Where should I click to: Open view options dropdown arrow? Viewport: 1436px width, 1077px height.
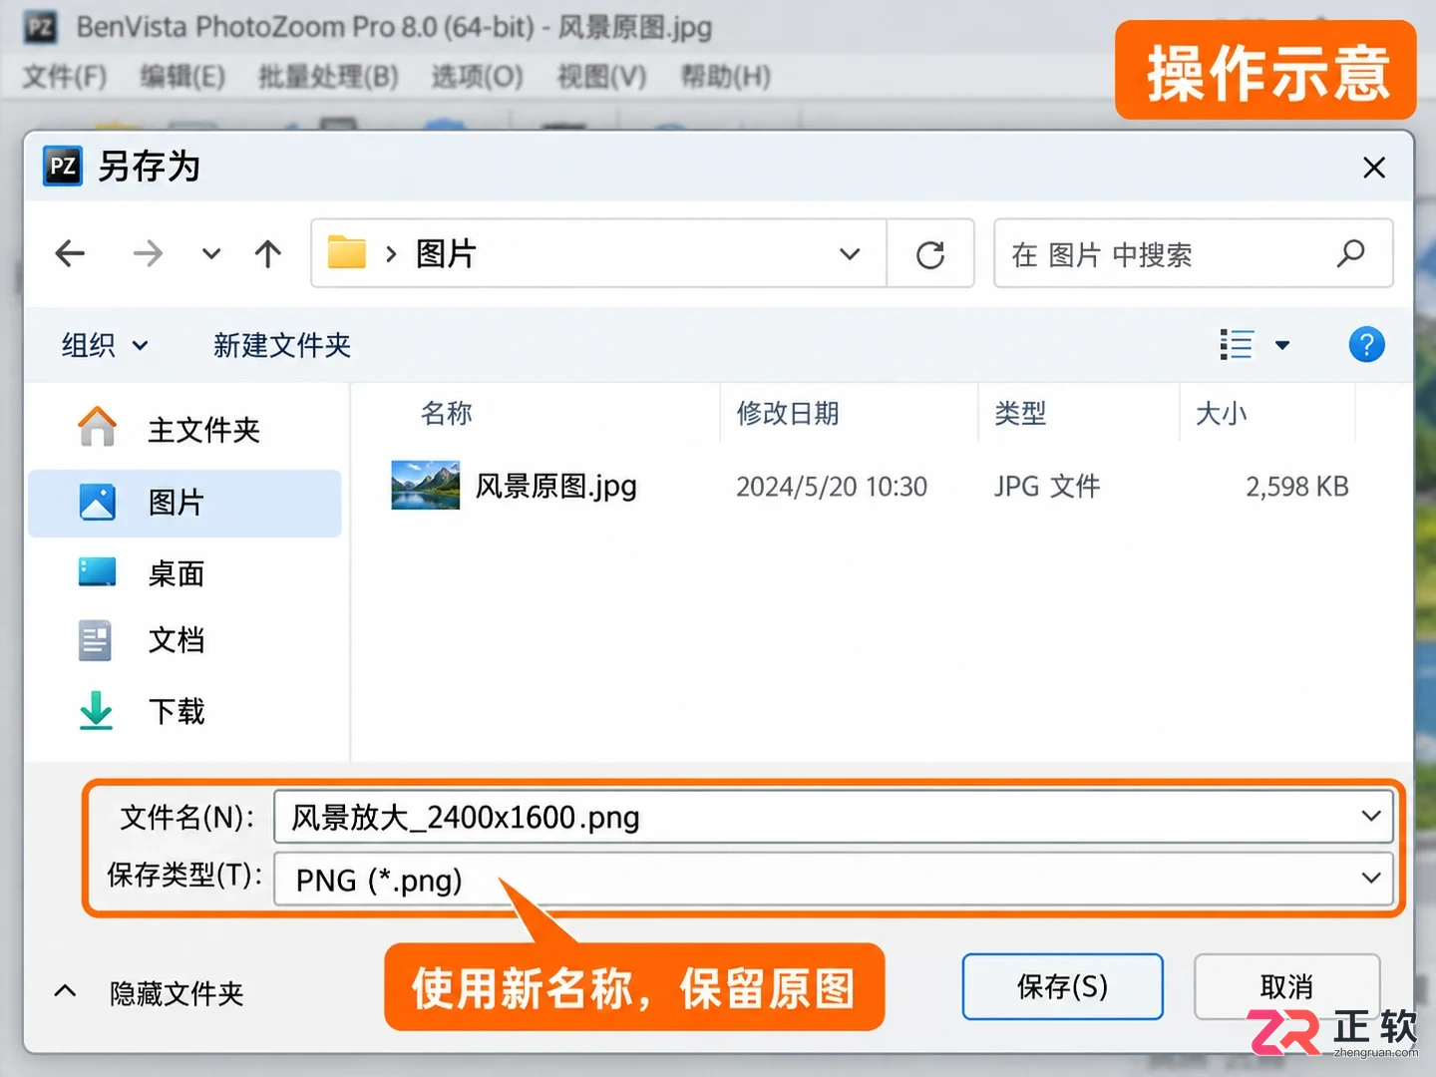pos(1282,345)
